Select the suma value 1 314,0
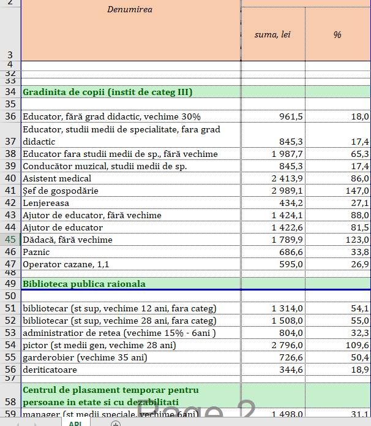The image size is (371, 426). [x=272, y=308]
